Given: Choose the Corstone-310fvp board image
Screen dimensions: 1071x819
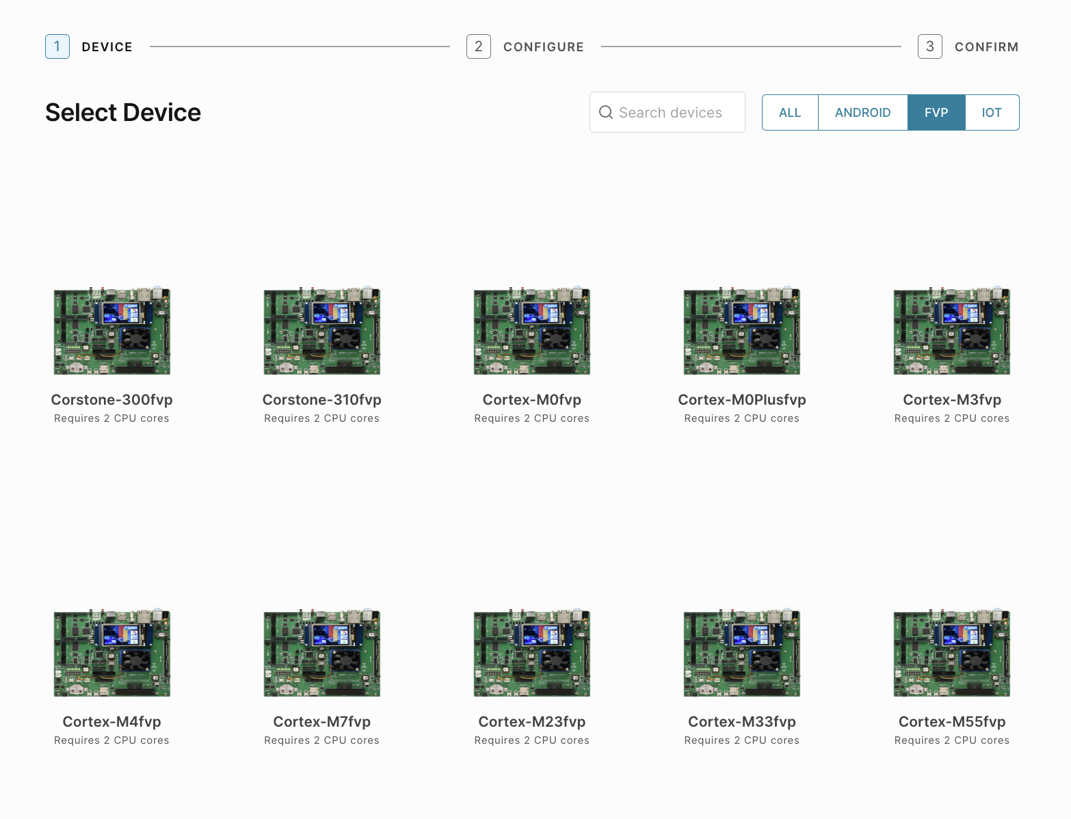Looking at the screenshot, I should click(322, 330).
